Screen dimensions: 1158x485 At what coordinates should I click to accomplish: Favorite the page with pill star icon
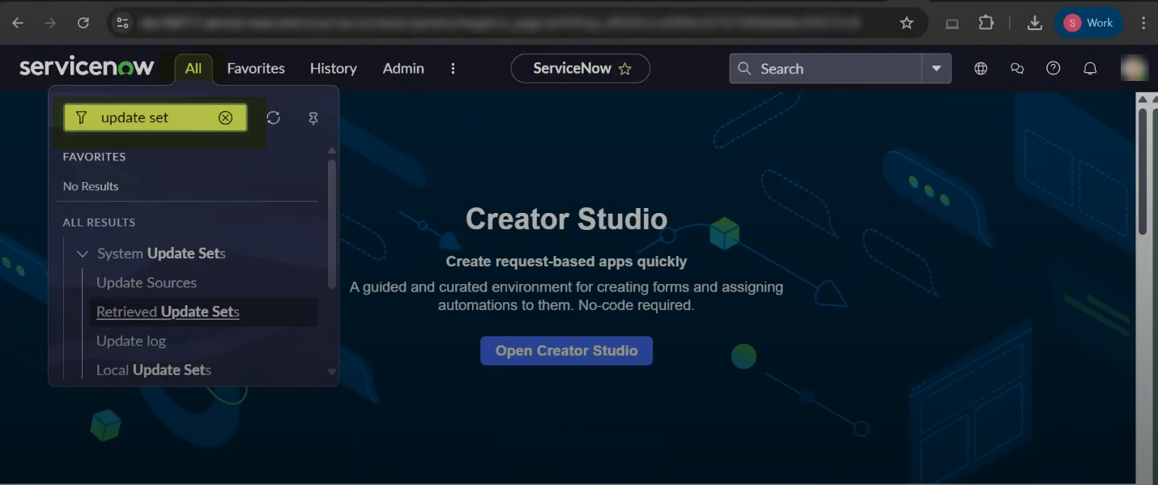click(x=625, y=69)
